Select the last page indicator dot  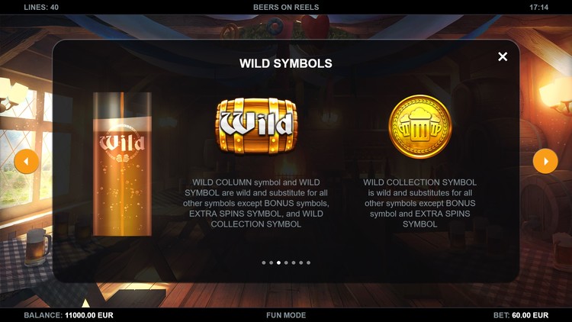point(309,262)
